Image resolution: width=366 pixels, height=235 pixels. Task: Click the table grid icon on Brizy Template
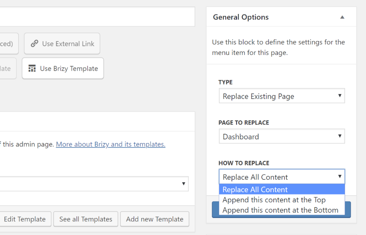click(32, 68)
